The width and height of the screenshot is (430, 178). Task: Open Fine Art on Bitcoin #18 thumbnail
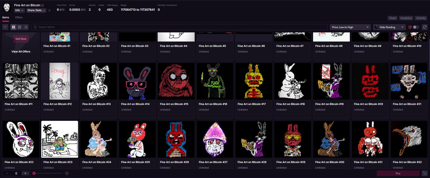(x=293, y=81)
